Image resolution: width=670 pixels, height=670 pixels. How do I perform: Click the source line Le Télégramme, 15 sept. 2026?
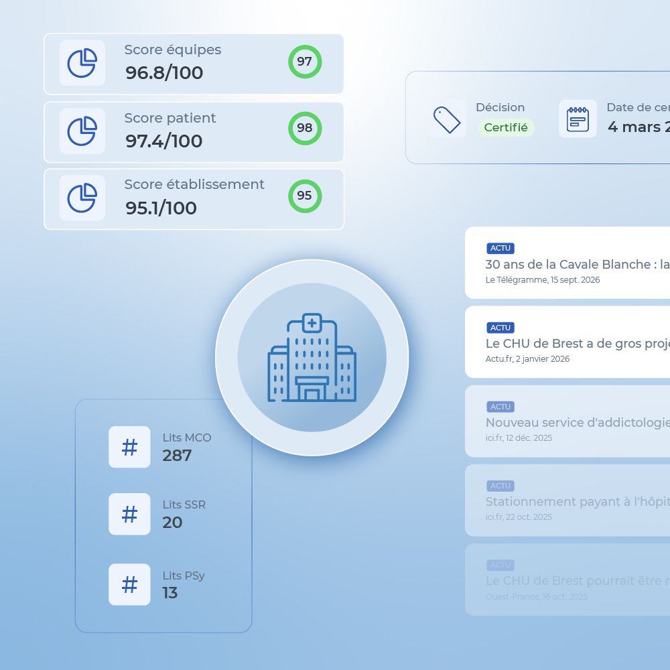pyautogui.click(x=543, y=280)
